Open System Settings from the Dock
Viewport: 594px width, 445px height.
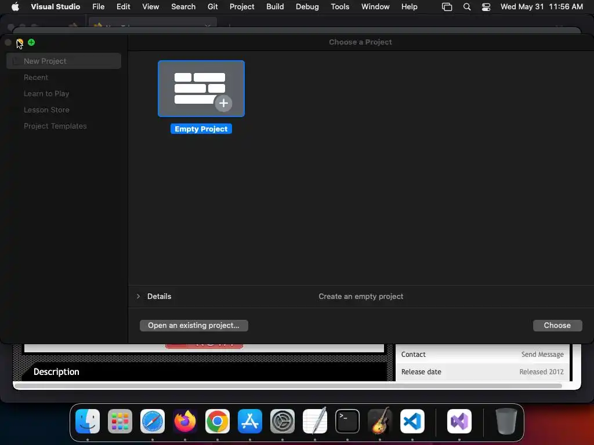pos(282,421)
